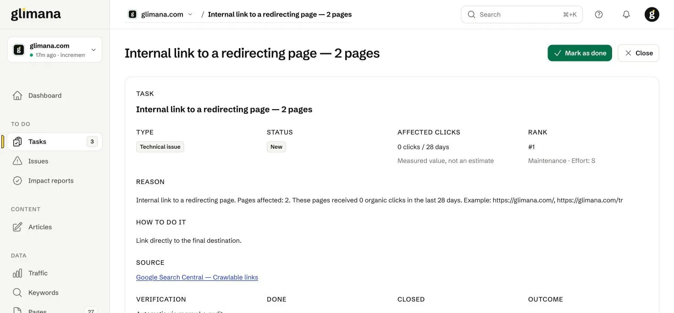Open Keywords in the sidebar
The image size is (674, 313).
coord(55,293)
